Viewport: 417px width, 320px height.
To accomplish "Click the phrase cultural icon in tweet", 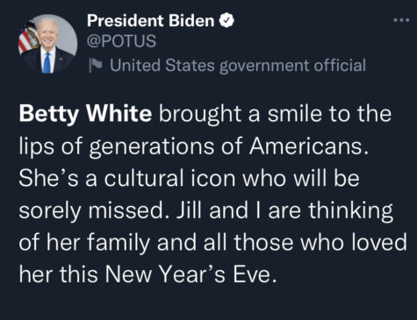I will click(169, 178).
